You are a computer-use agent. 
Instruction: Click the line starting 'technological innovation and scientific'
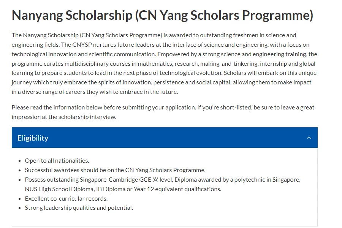tap(165, 54)
